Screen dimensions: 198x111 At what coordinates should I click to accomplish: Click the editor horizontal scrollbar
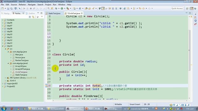point(120,101)
